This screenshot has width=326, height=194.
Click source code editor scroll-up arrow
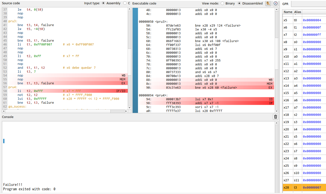[129, 9]
